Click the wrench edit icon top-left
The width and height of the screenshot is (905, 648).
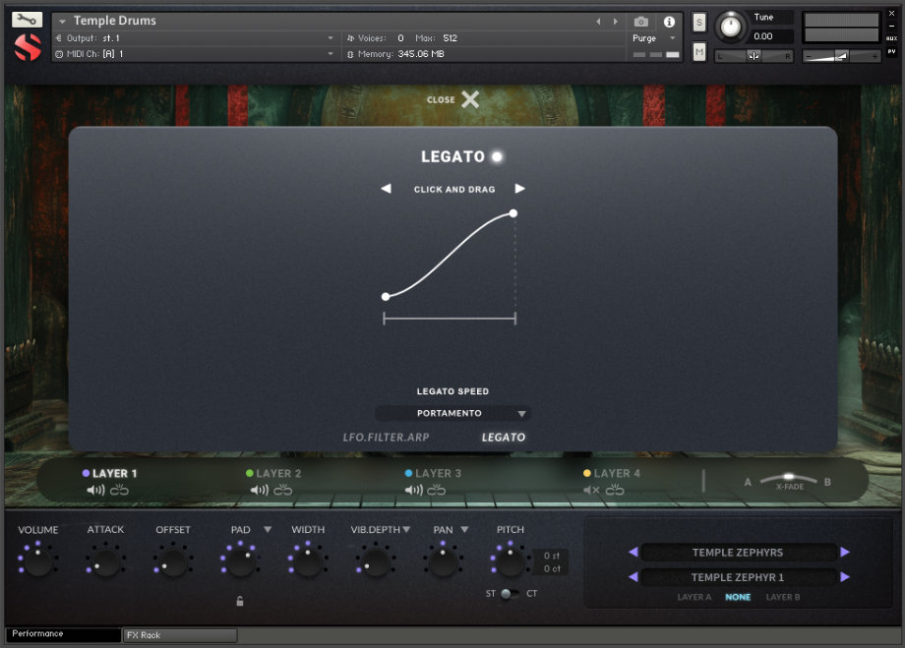coord(29,18)
